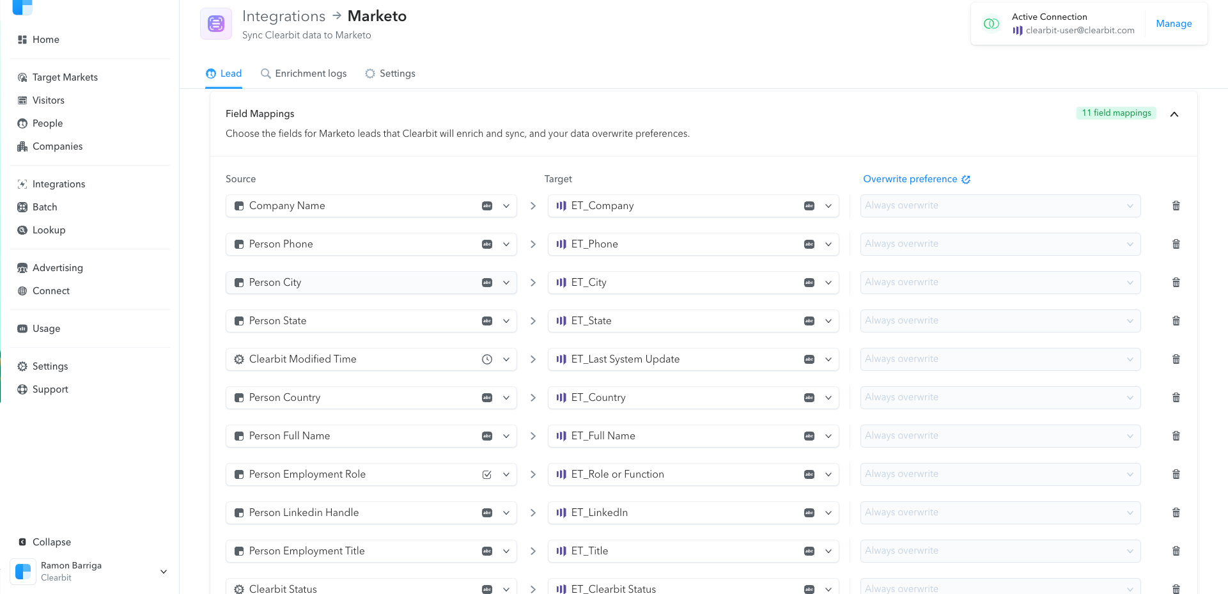This screenshot has width=1228, height=594.
Task: Delete the Person Employment Role mapping
Action: click(1176, 474)
